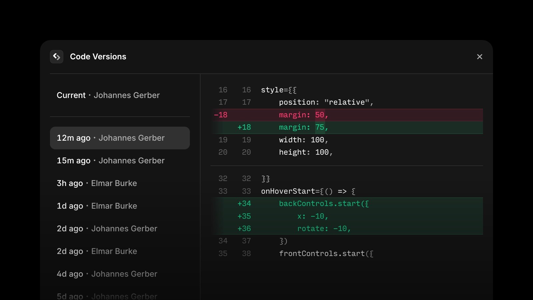The height and width of the screenshot is (300, 533).
Task: Click the added rotate: -10 line
Action: click(x=324, y=229)
